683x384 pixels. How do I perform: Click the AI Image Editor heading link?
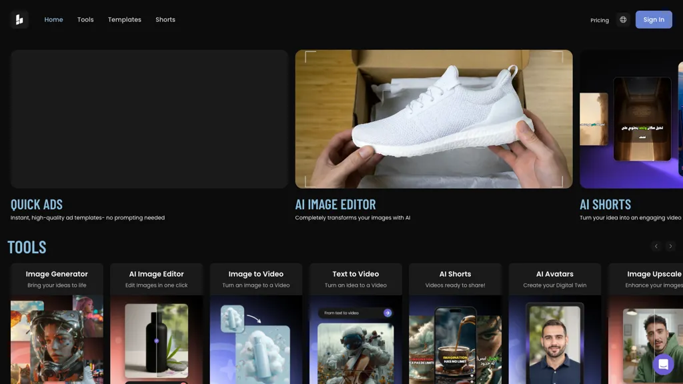335,205
